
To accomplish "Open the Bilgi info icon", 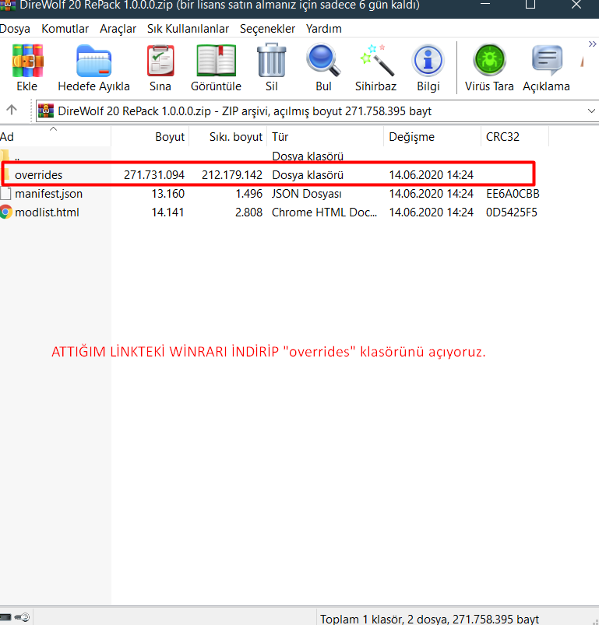I will coord(428,61).
